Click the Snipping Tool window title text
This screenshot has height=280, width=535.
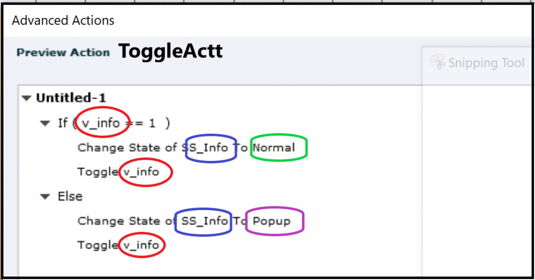[x=486, y=63]
